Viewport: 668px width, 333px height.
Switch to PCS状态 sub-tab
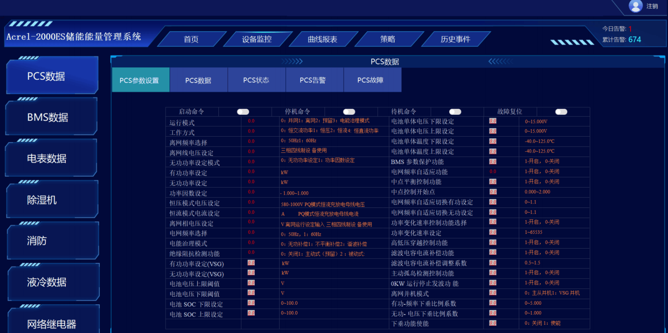tap(256, 80)
